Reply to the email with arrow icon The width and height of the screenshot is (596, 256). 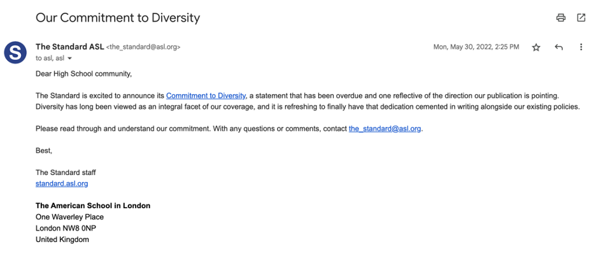(558, 47)
